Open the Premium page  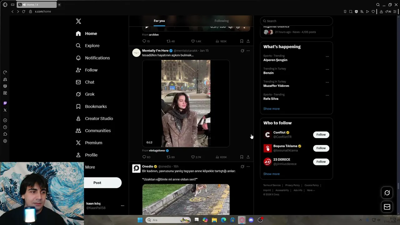point(89,142)
